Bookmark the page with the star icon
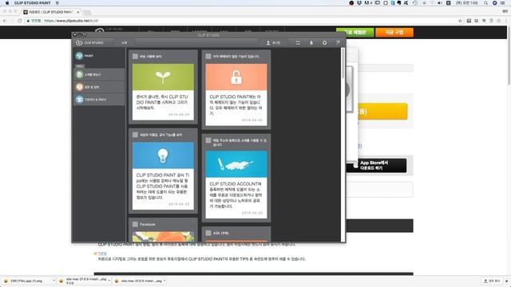Viewport: 511px width, 287px height. [460, 21]
